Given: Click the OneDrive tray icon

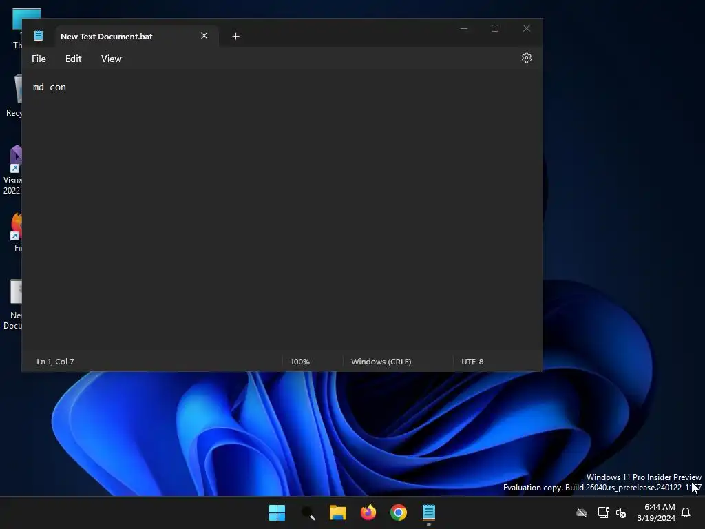Looking at the screenshot, I should tap(582, 512).
